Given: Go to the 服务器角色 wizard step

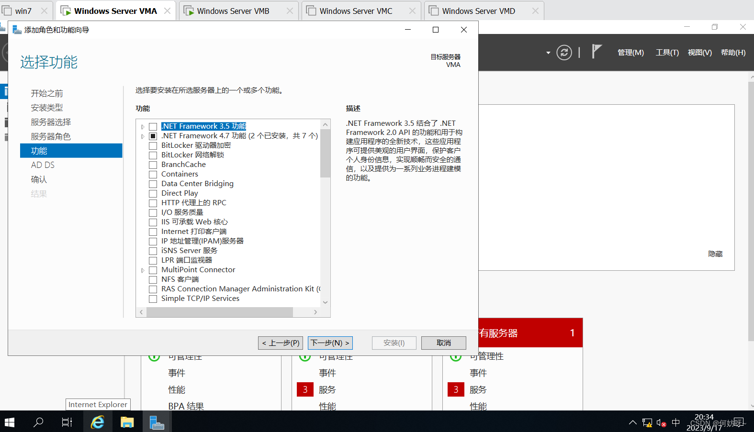Looking at the screenshot, I should point(51,136).
